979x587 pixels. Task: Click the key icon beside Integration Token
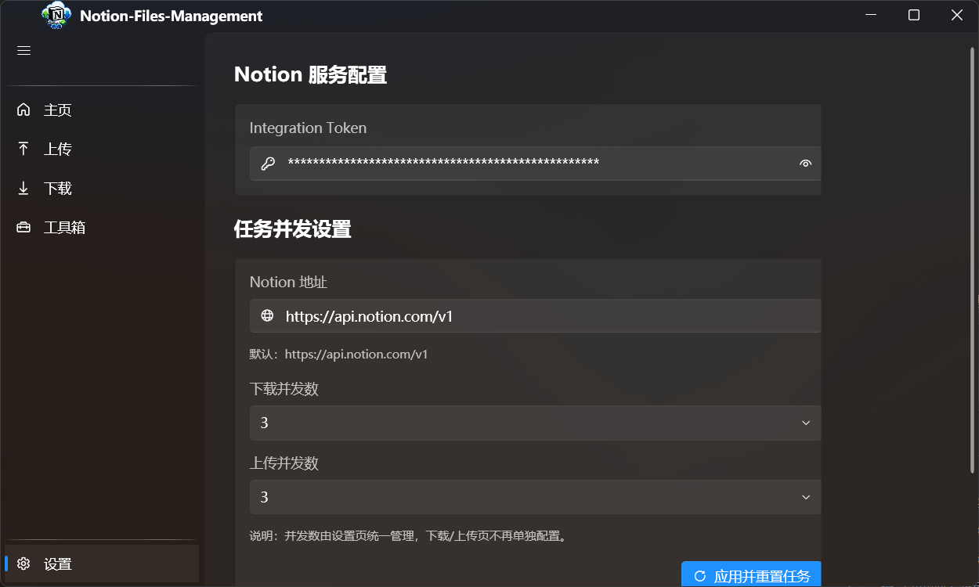[269, 163]
